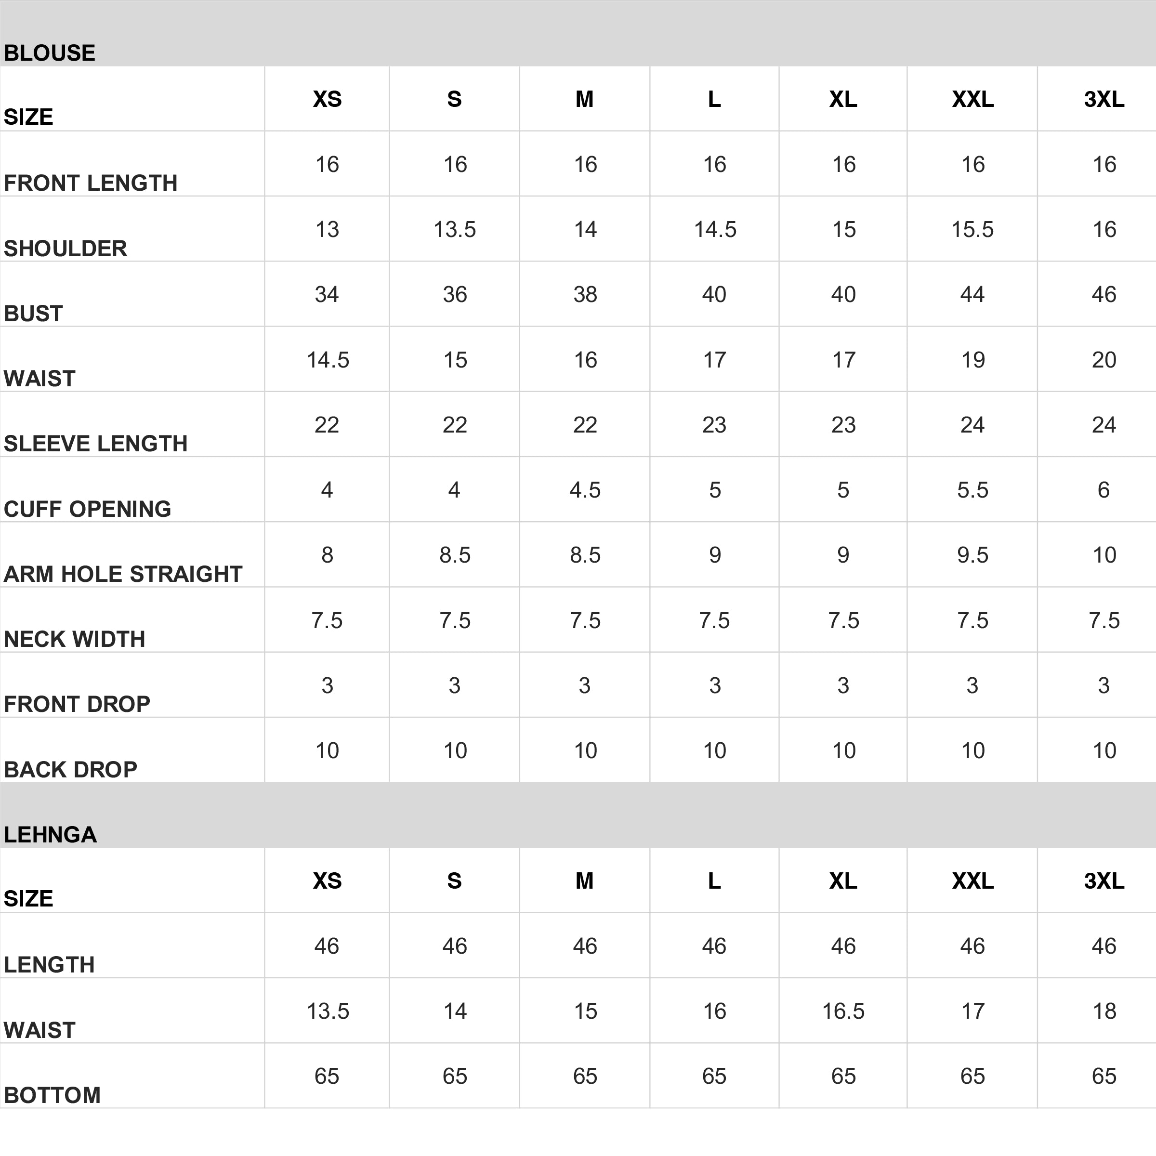1156x1156 pixels.
Task: Select the XS column header in Lehnga table
Action: tap(328, 881)
